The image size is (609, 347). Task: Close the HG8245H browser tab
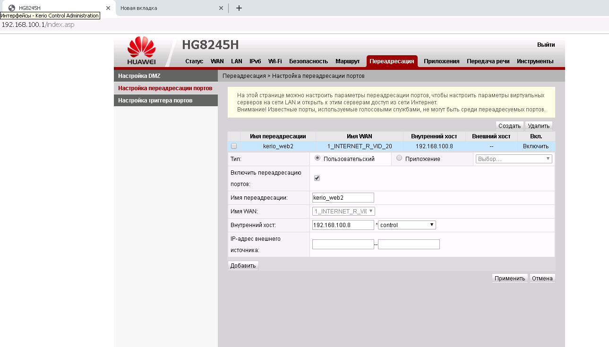(108, 8)
